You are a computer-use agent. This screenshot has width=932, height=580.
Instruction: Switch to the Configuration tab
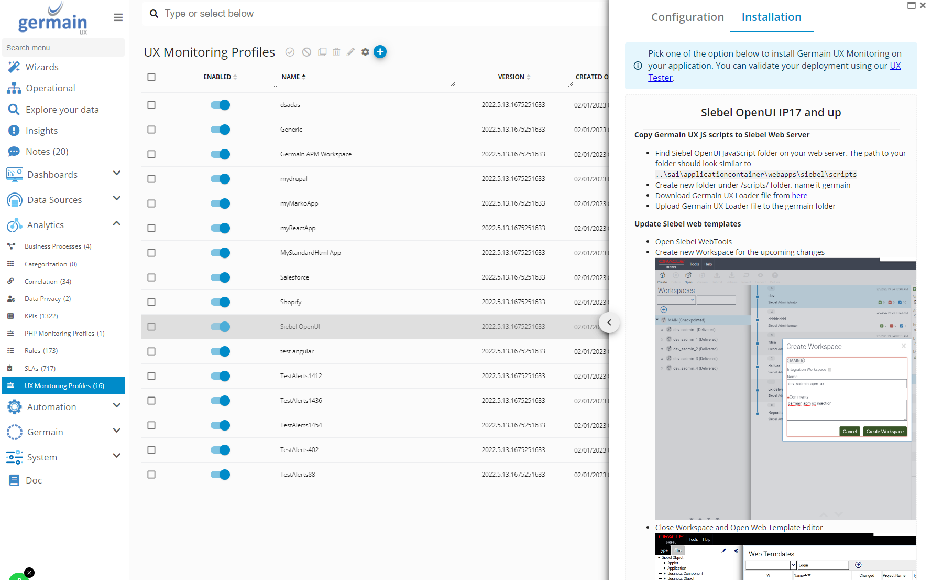(x=687, y=17)
